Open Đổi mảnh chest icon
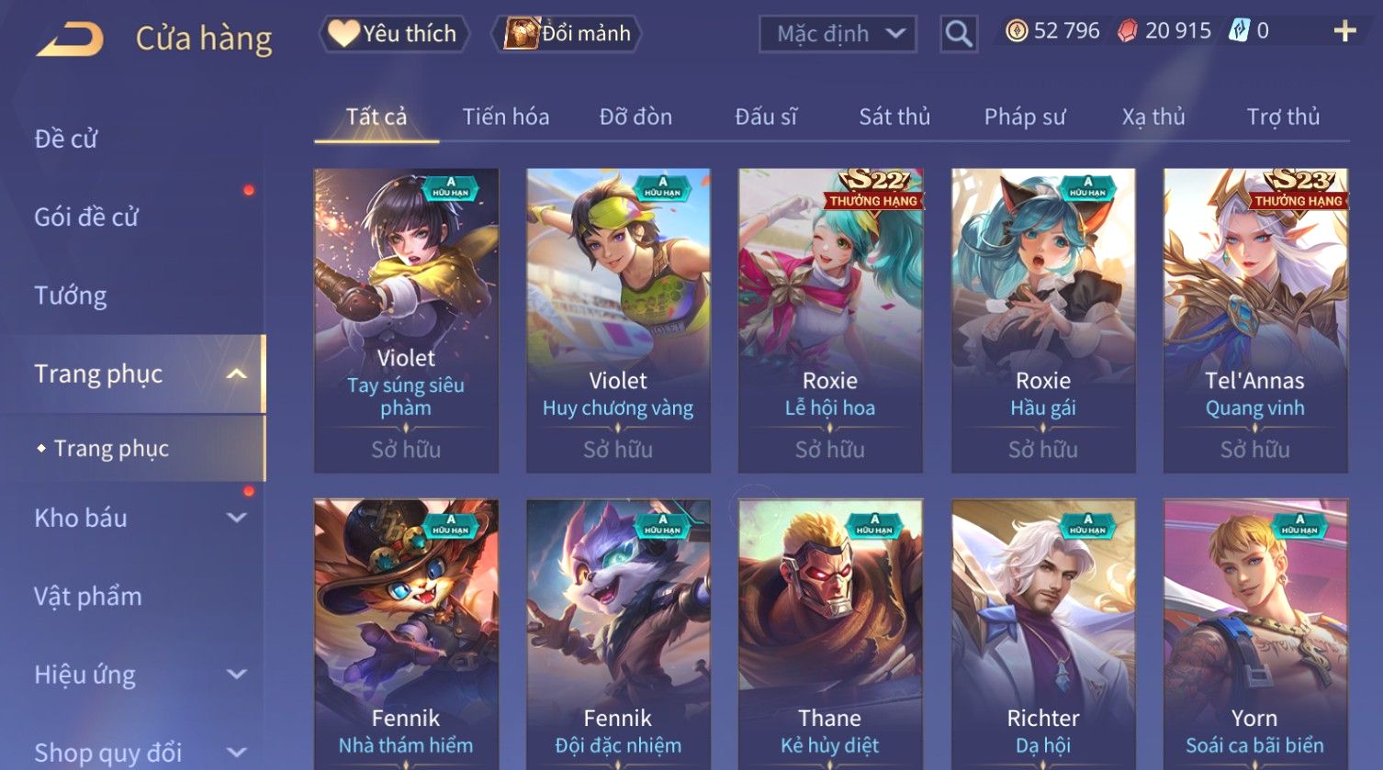 point(567,34)
